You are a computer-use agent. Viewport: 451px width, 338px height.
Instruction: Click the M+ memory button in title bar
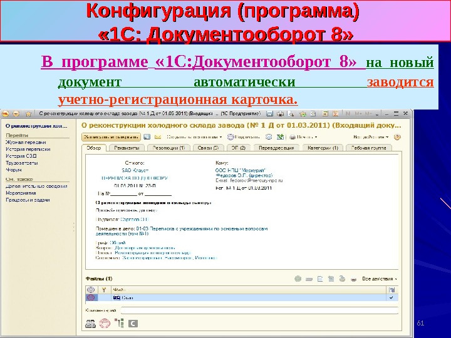358,114
